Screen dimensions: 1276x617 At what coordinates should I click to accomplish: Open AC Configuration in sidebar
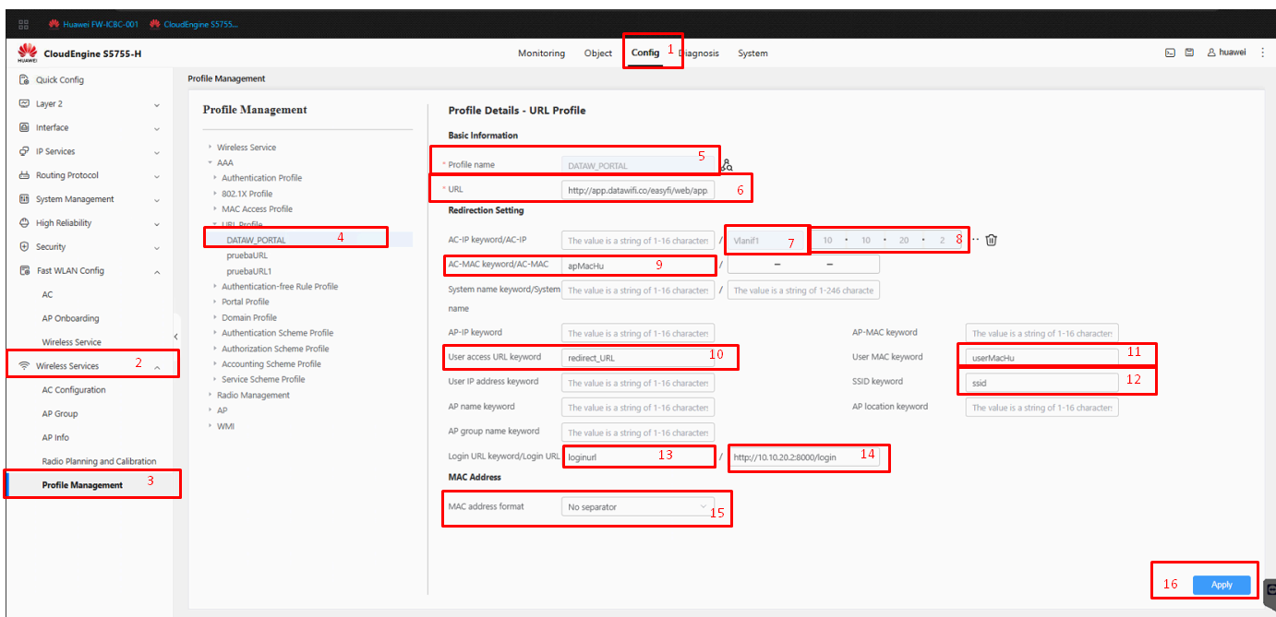pos(74,390)
